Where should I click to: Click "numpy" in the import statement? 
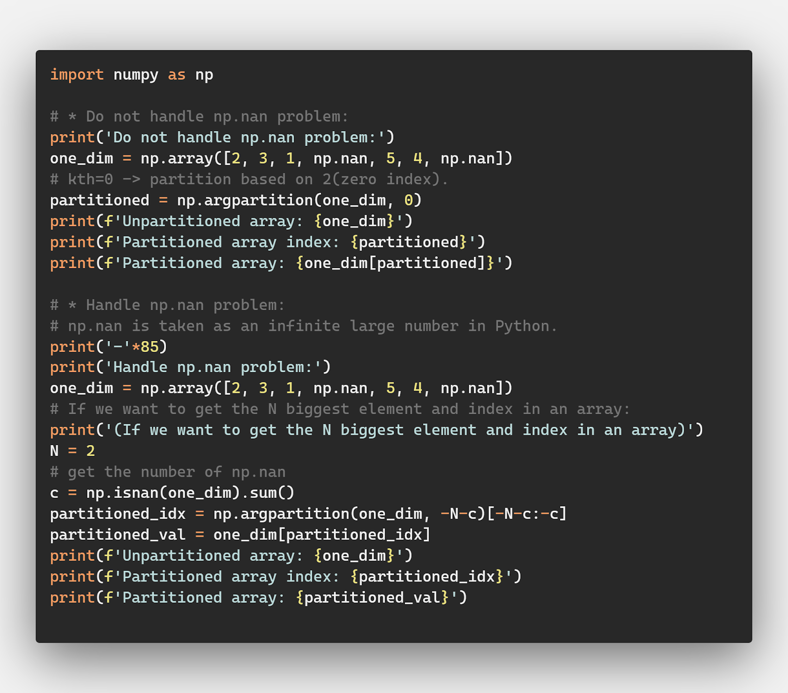click(x=136, y=75)
